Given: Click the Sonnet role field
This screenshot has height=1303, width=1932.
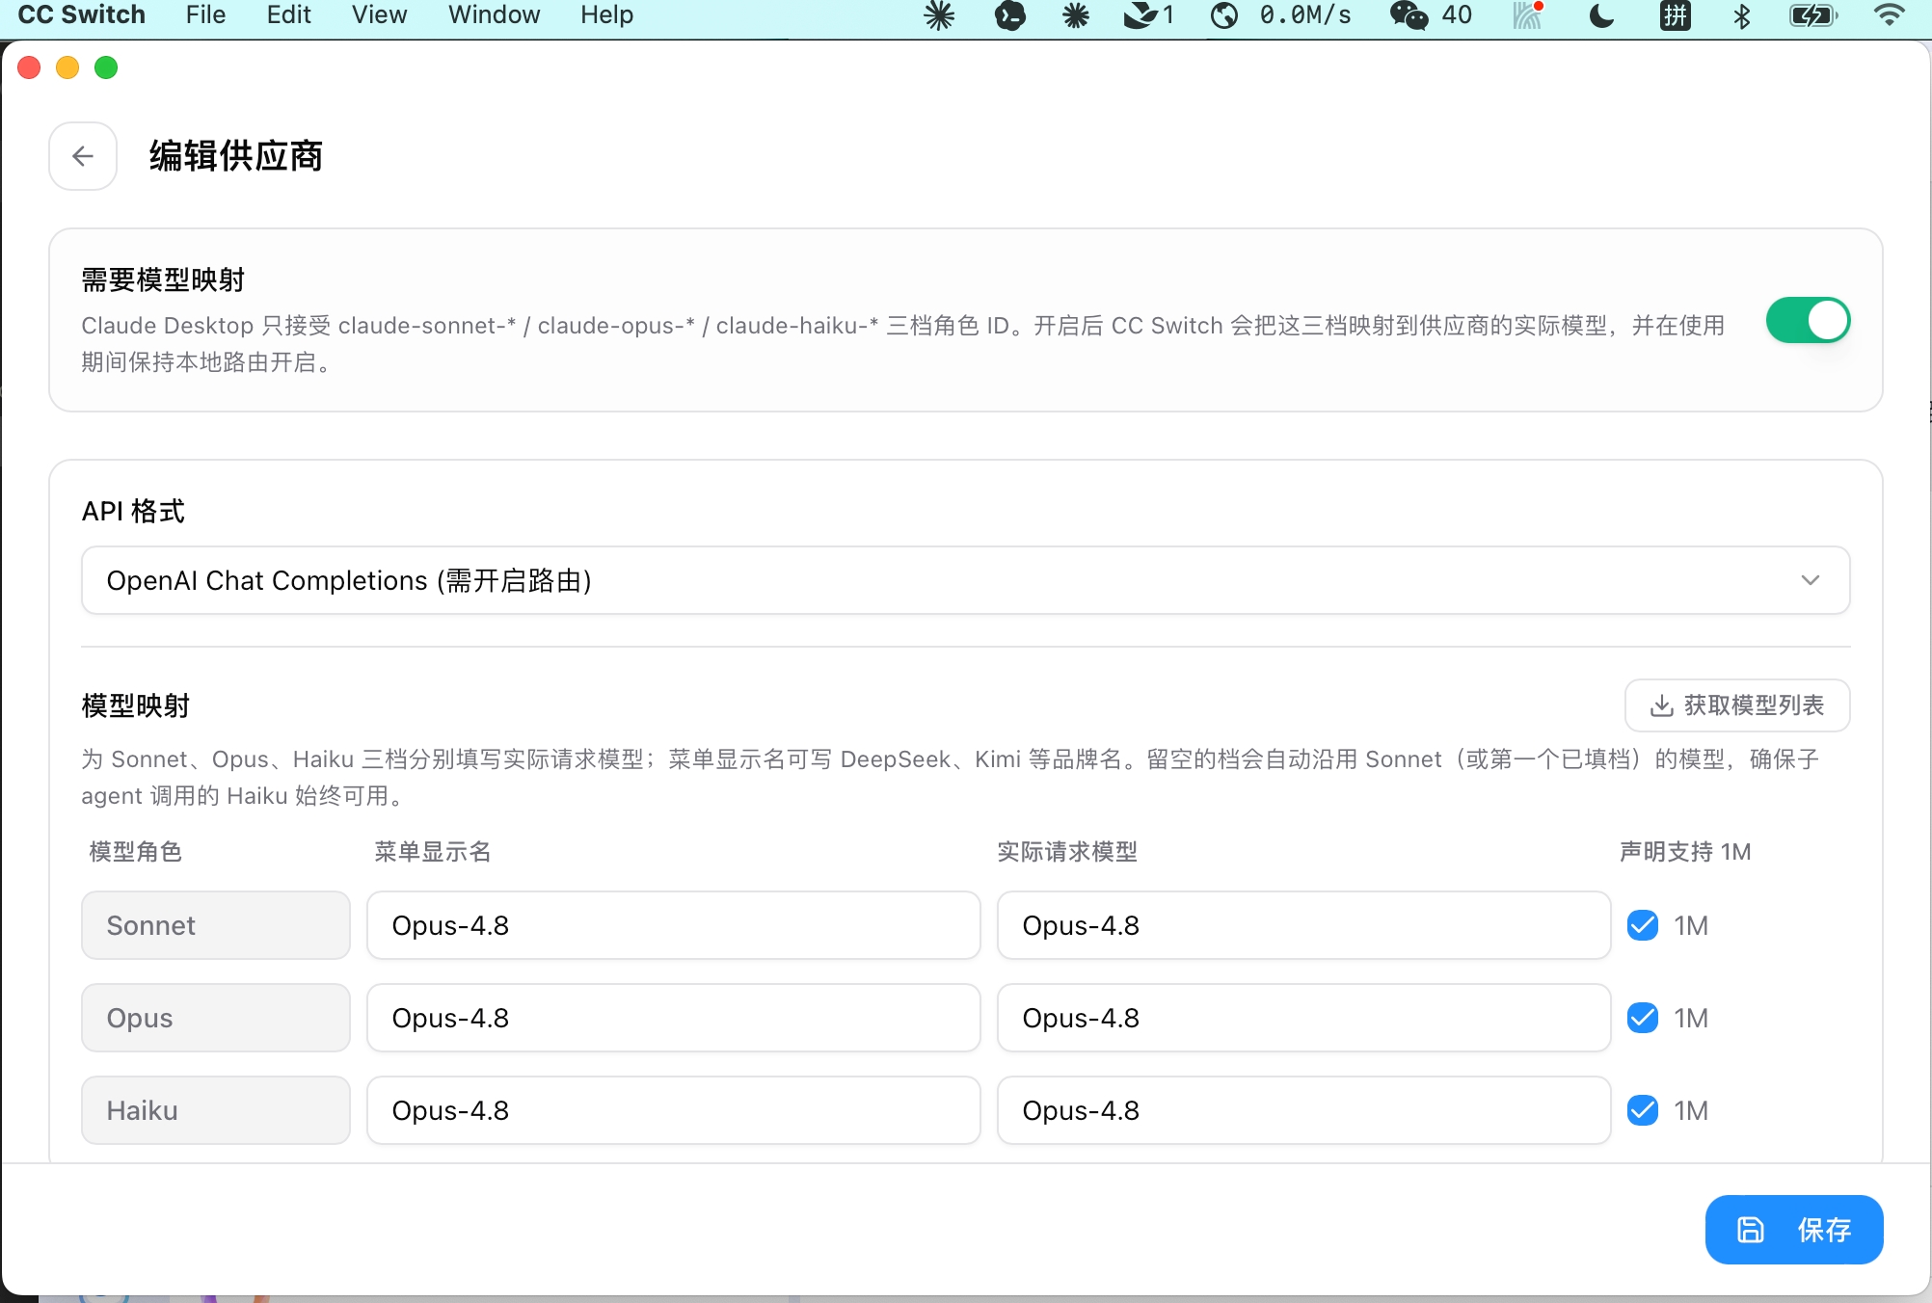Looking at the screenshot, I should tap(216, 925).
